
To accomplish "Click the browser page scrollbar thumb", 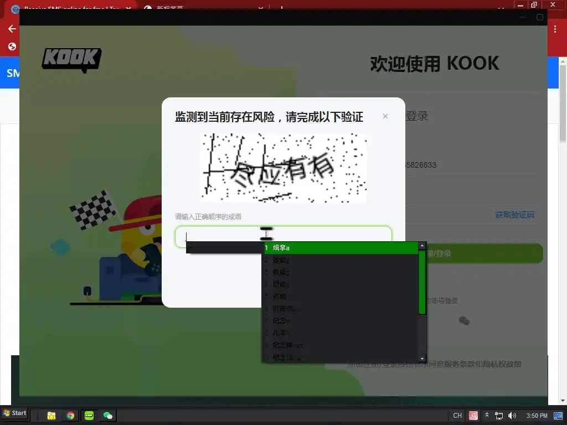I will (x=563, y=103).
